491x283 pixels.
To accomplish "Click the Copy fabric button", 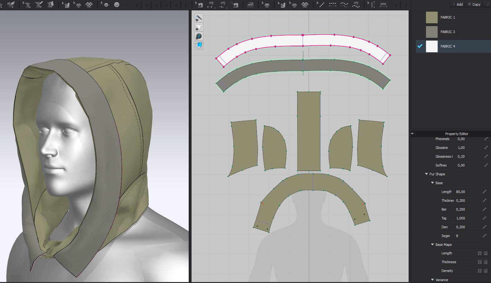I will (x=474, y=4).
